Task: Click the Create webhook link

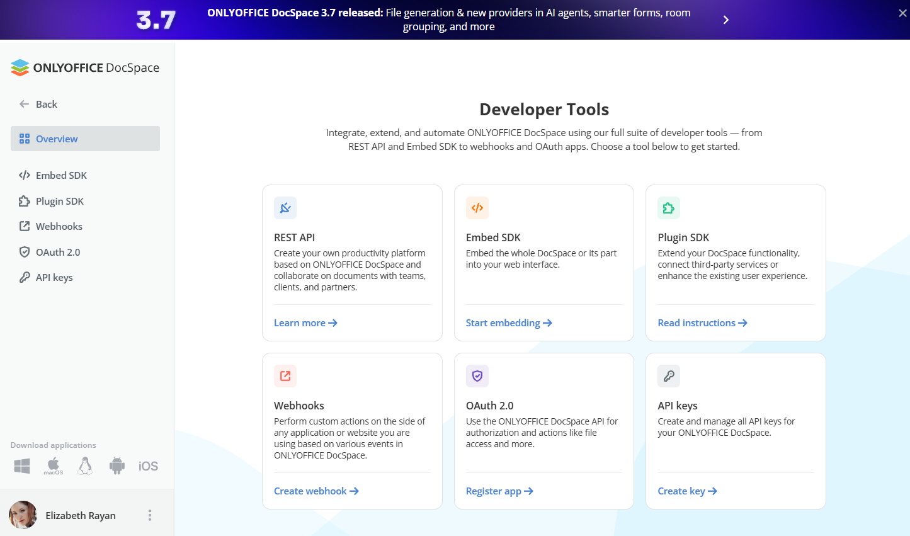Action: pos(316,491)
